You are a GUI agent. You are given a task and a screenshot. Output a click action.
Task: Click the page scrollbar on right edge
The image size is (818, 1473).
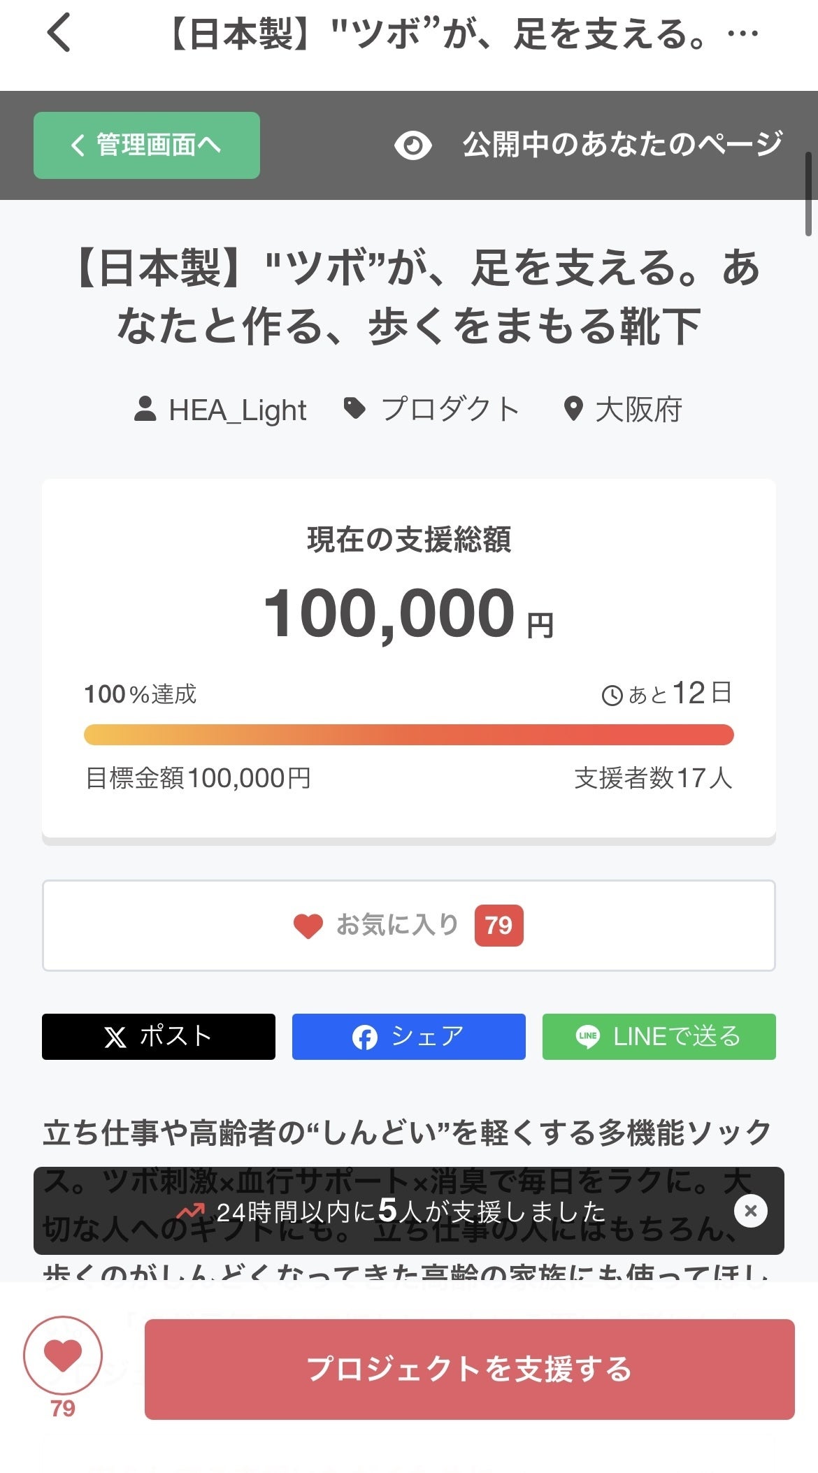coord(808,194)
